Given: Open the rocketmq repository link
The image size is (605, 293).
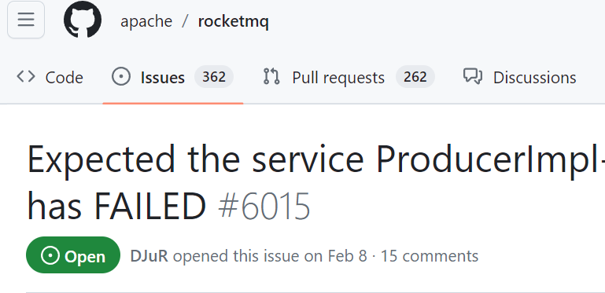Looking at the screenshot, I should (234, 21).
